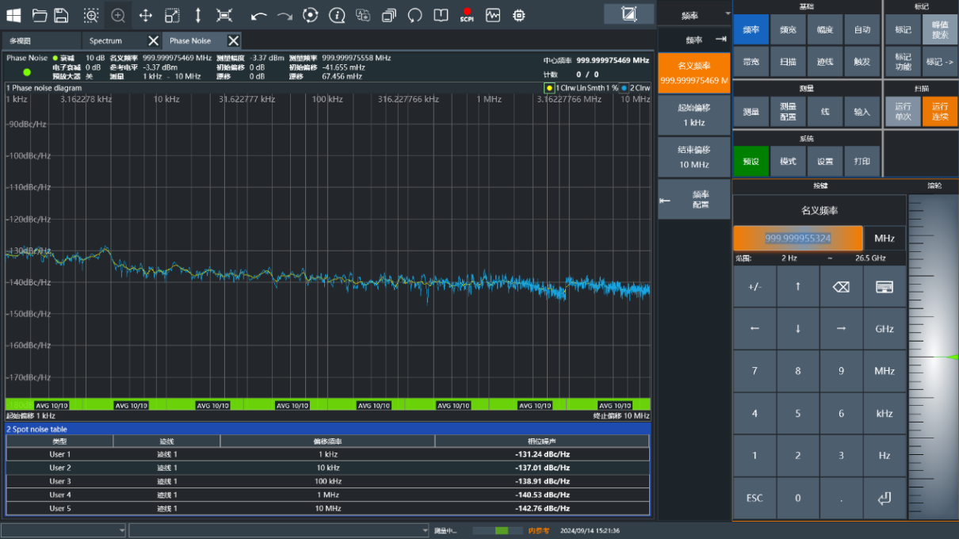Open the book help manual icon
Screen dimensions: 959x539
point(441,15)
